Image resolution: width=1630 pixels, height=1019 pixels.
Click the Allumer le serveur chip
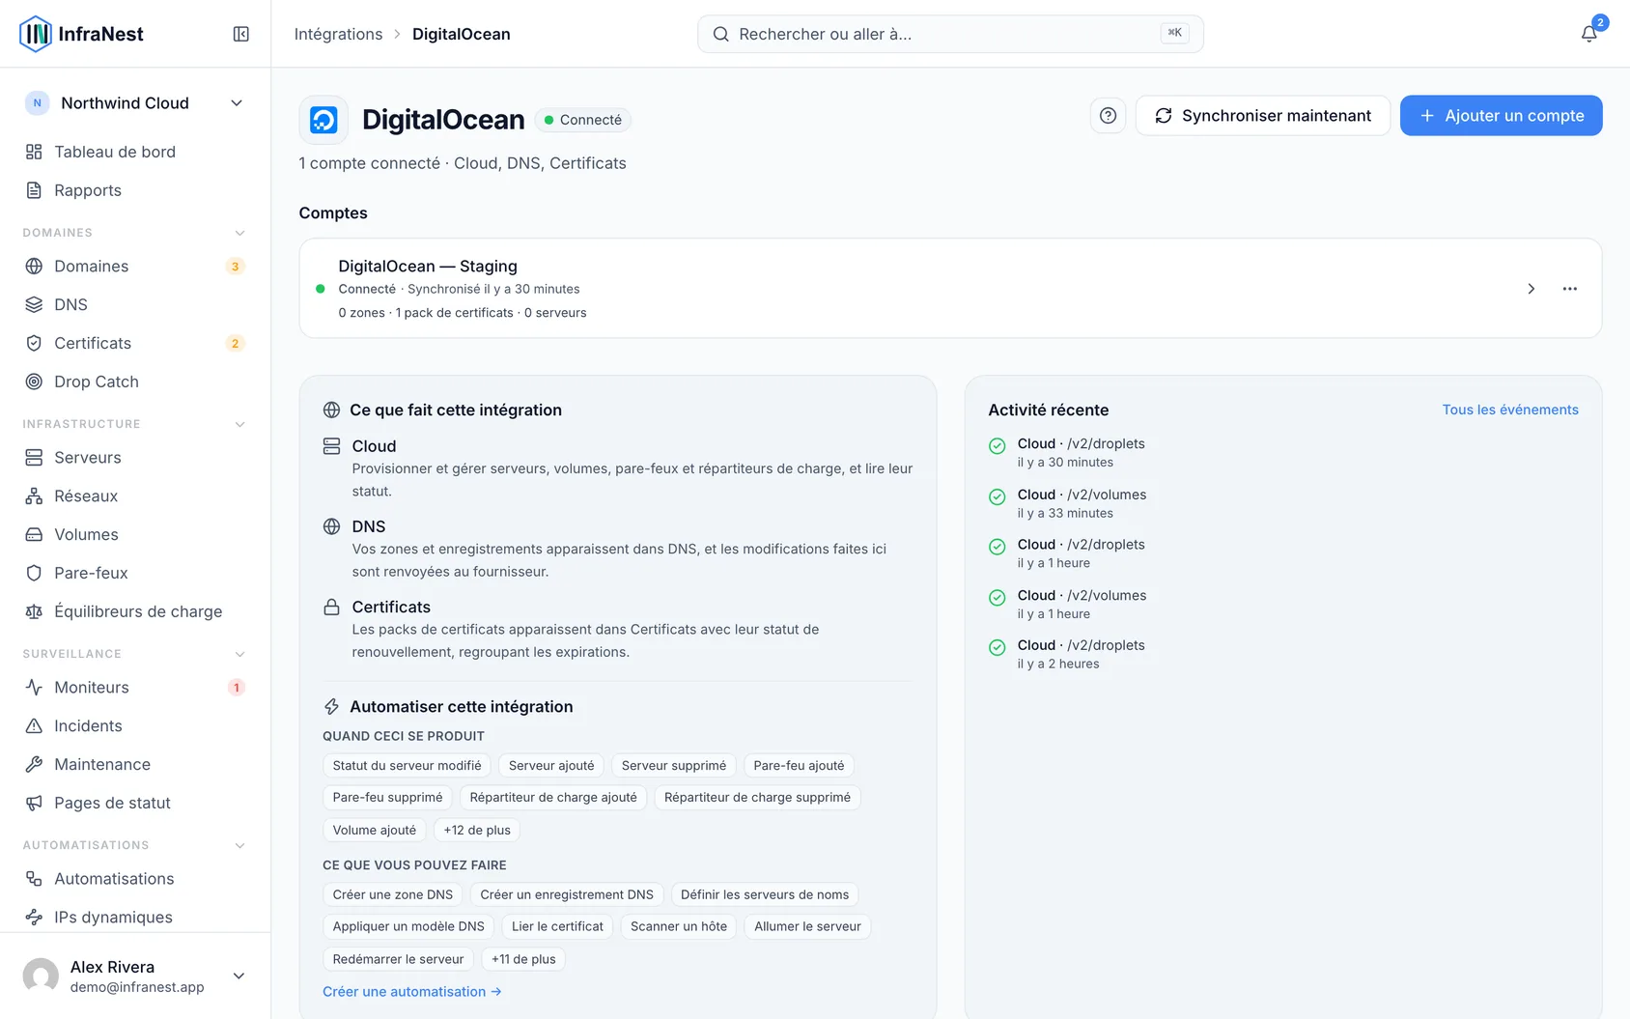pyautogui.click(x=807, y=926)
